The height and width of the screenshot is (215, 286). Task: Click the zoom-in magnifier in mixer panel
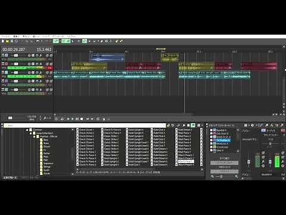pos(236,176)
